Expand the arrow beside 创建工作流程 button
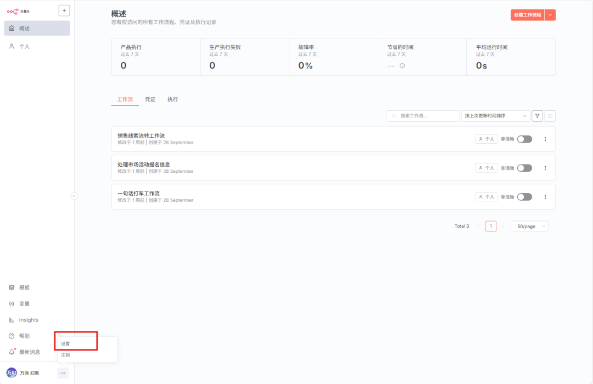The image size is (593, 384). click(x=550, y=15)
